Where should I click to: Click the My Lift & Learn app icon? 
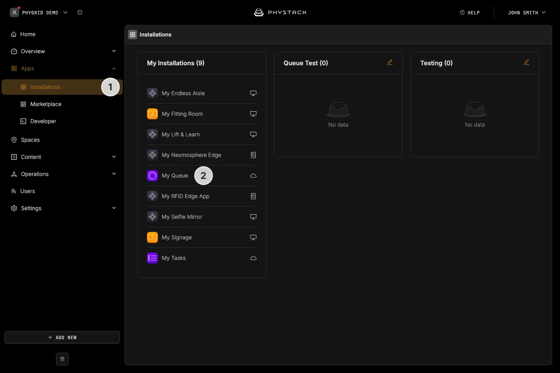(152, 134)
